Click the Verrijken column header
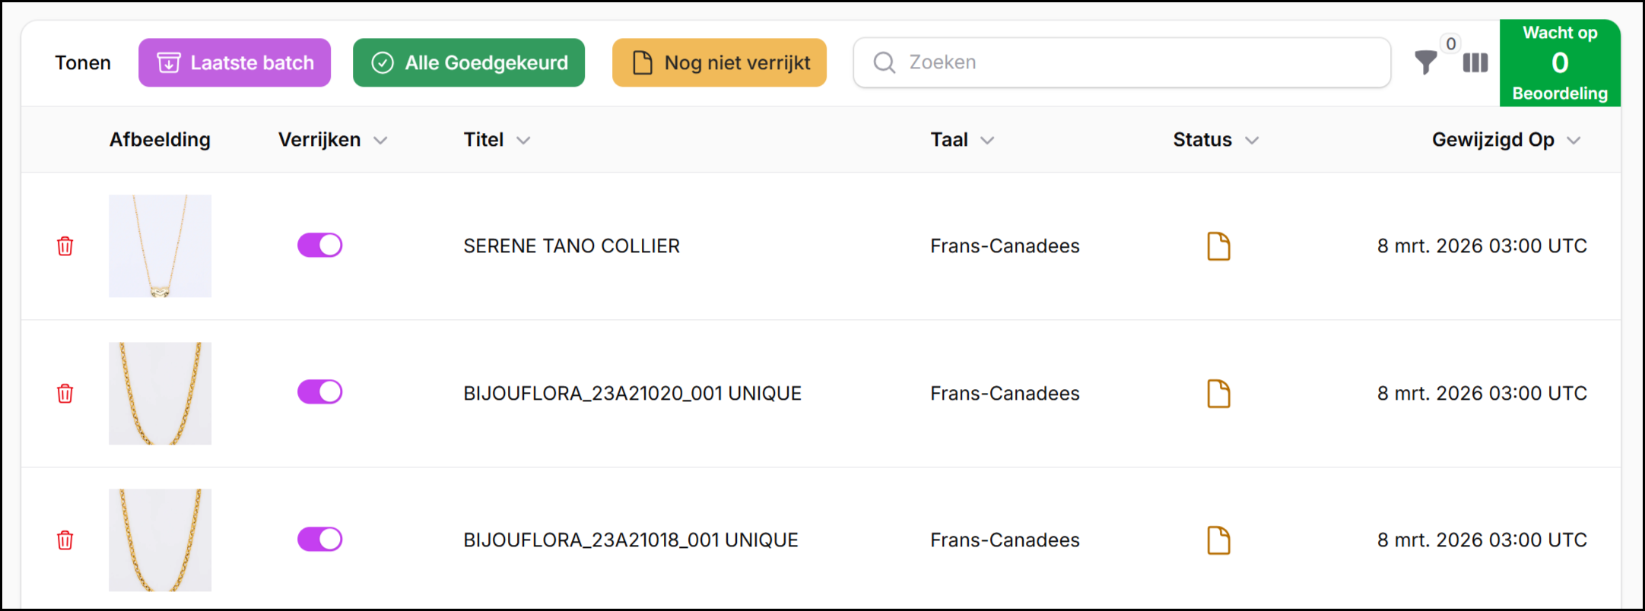1645x611 pixels. [319, 140]
